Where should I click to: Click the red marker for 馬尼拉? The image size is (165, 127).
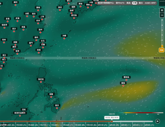[41, 82]
